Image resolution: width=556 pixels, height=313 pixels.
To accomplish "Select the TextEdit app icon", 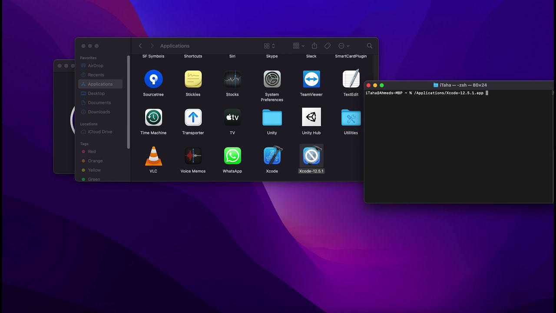I will point(351,79).
